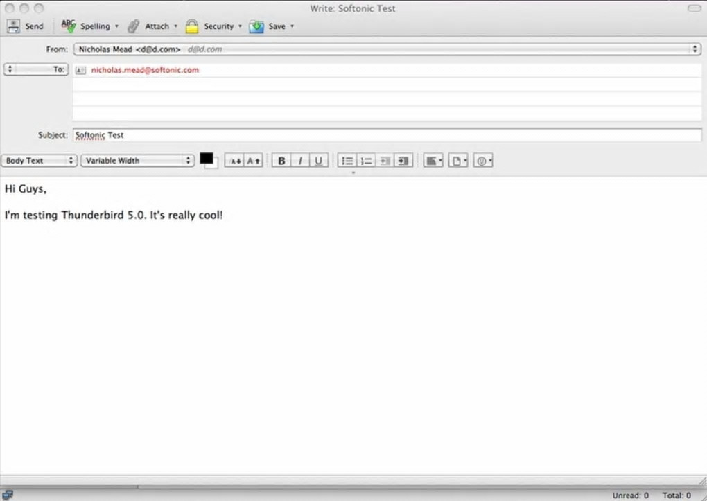Open the Spelling dropdown arrow

[116, 26]
